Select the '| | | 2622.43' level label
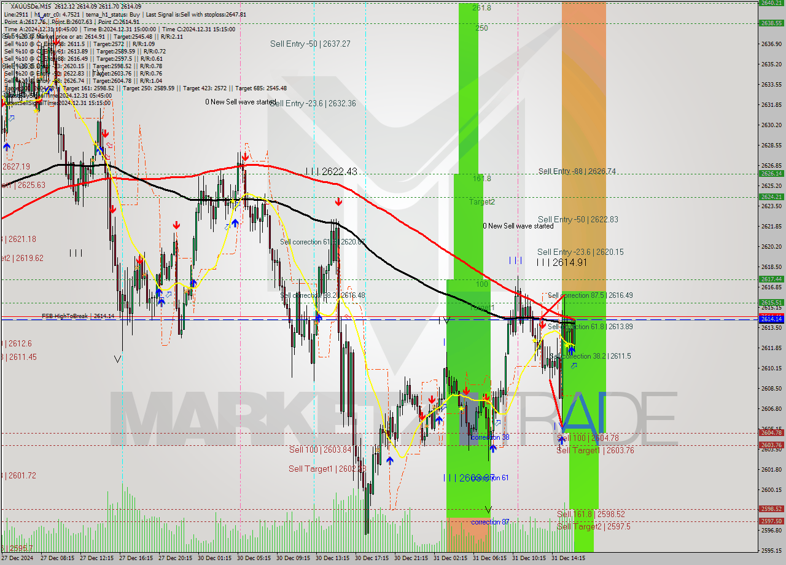The width and height of the screenshot is (786, 565). pos(332,171)
